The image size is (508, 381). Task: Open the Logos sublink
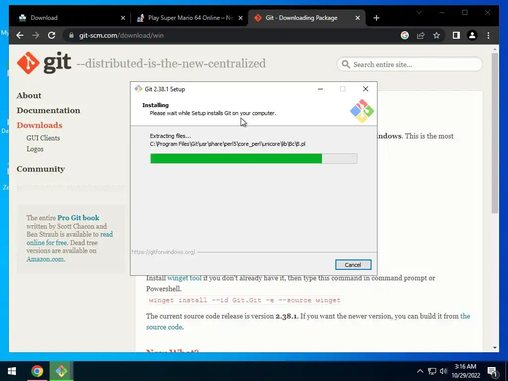coord(35,149)
